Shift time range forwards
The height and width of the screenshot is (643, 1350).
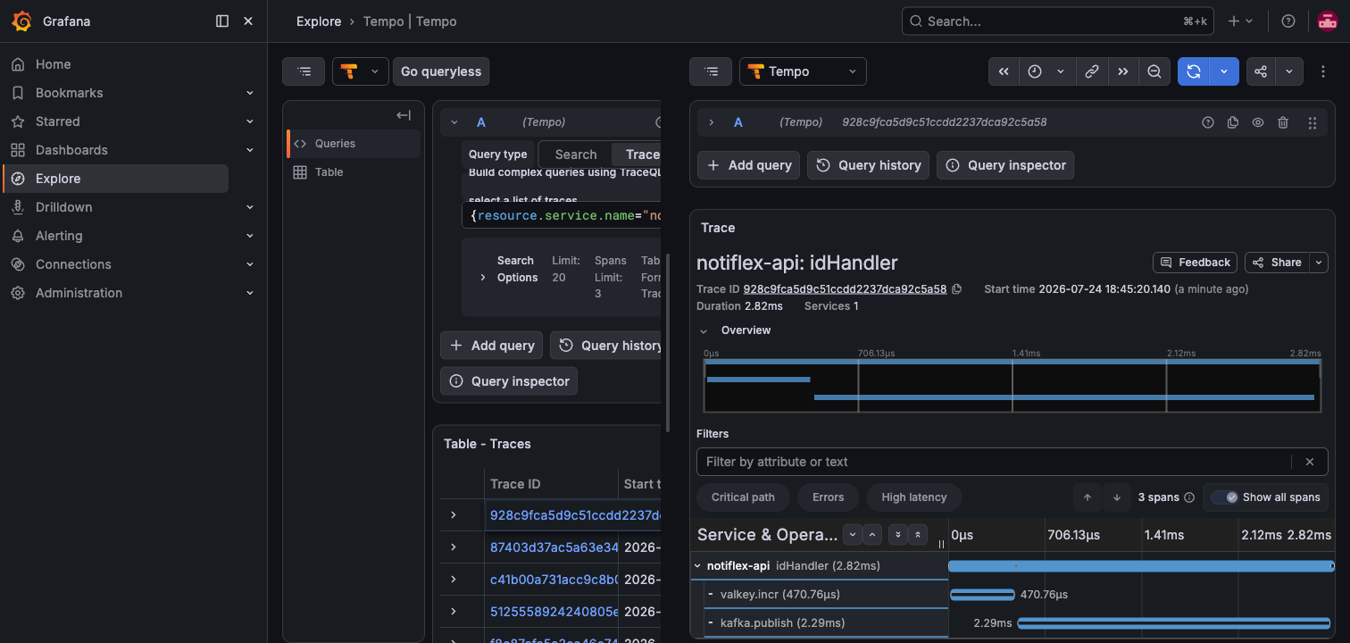coord(1122,71)
